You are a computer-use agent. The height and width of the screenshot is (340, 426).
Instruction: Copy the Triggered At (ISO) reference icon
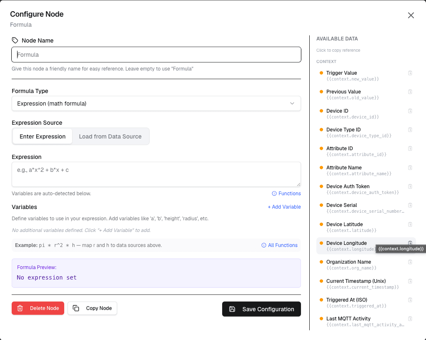point(410,300)
